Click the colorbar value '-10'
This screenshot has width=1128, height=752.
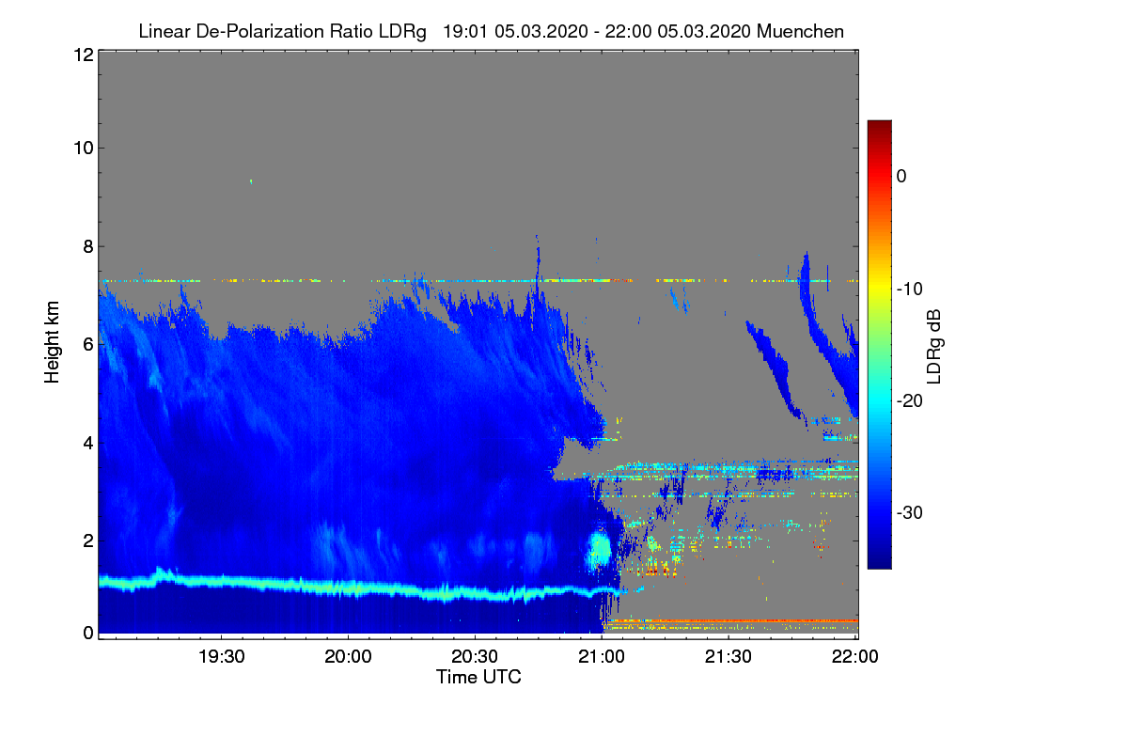(x=912, y=289)
